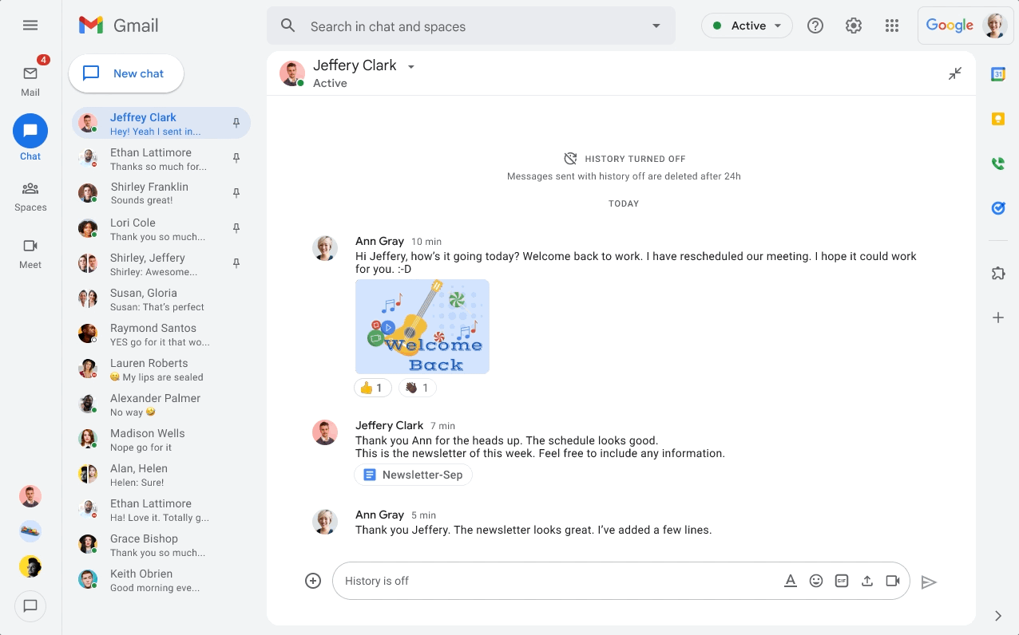Open the search filter dropdown arrow

pos(656,26)
